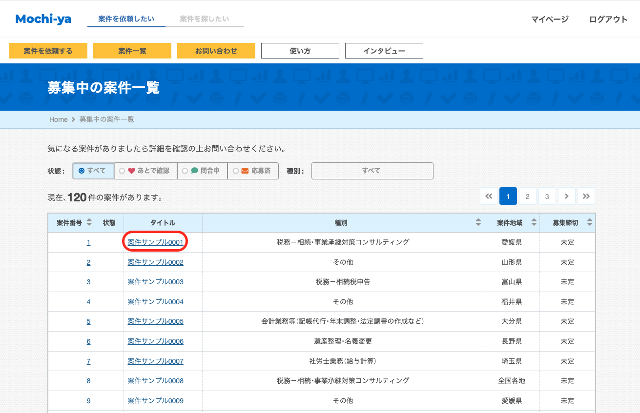Click the タイトル column header
Screen dimensions: 640x413
(163, 222)
